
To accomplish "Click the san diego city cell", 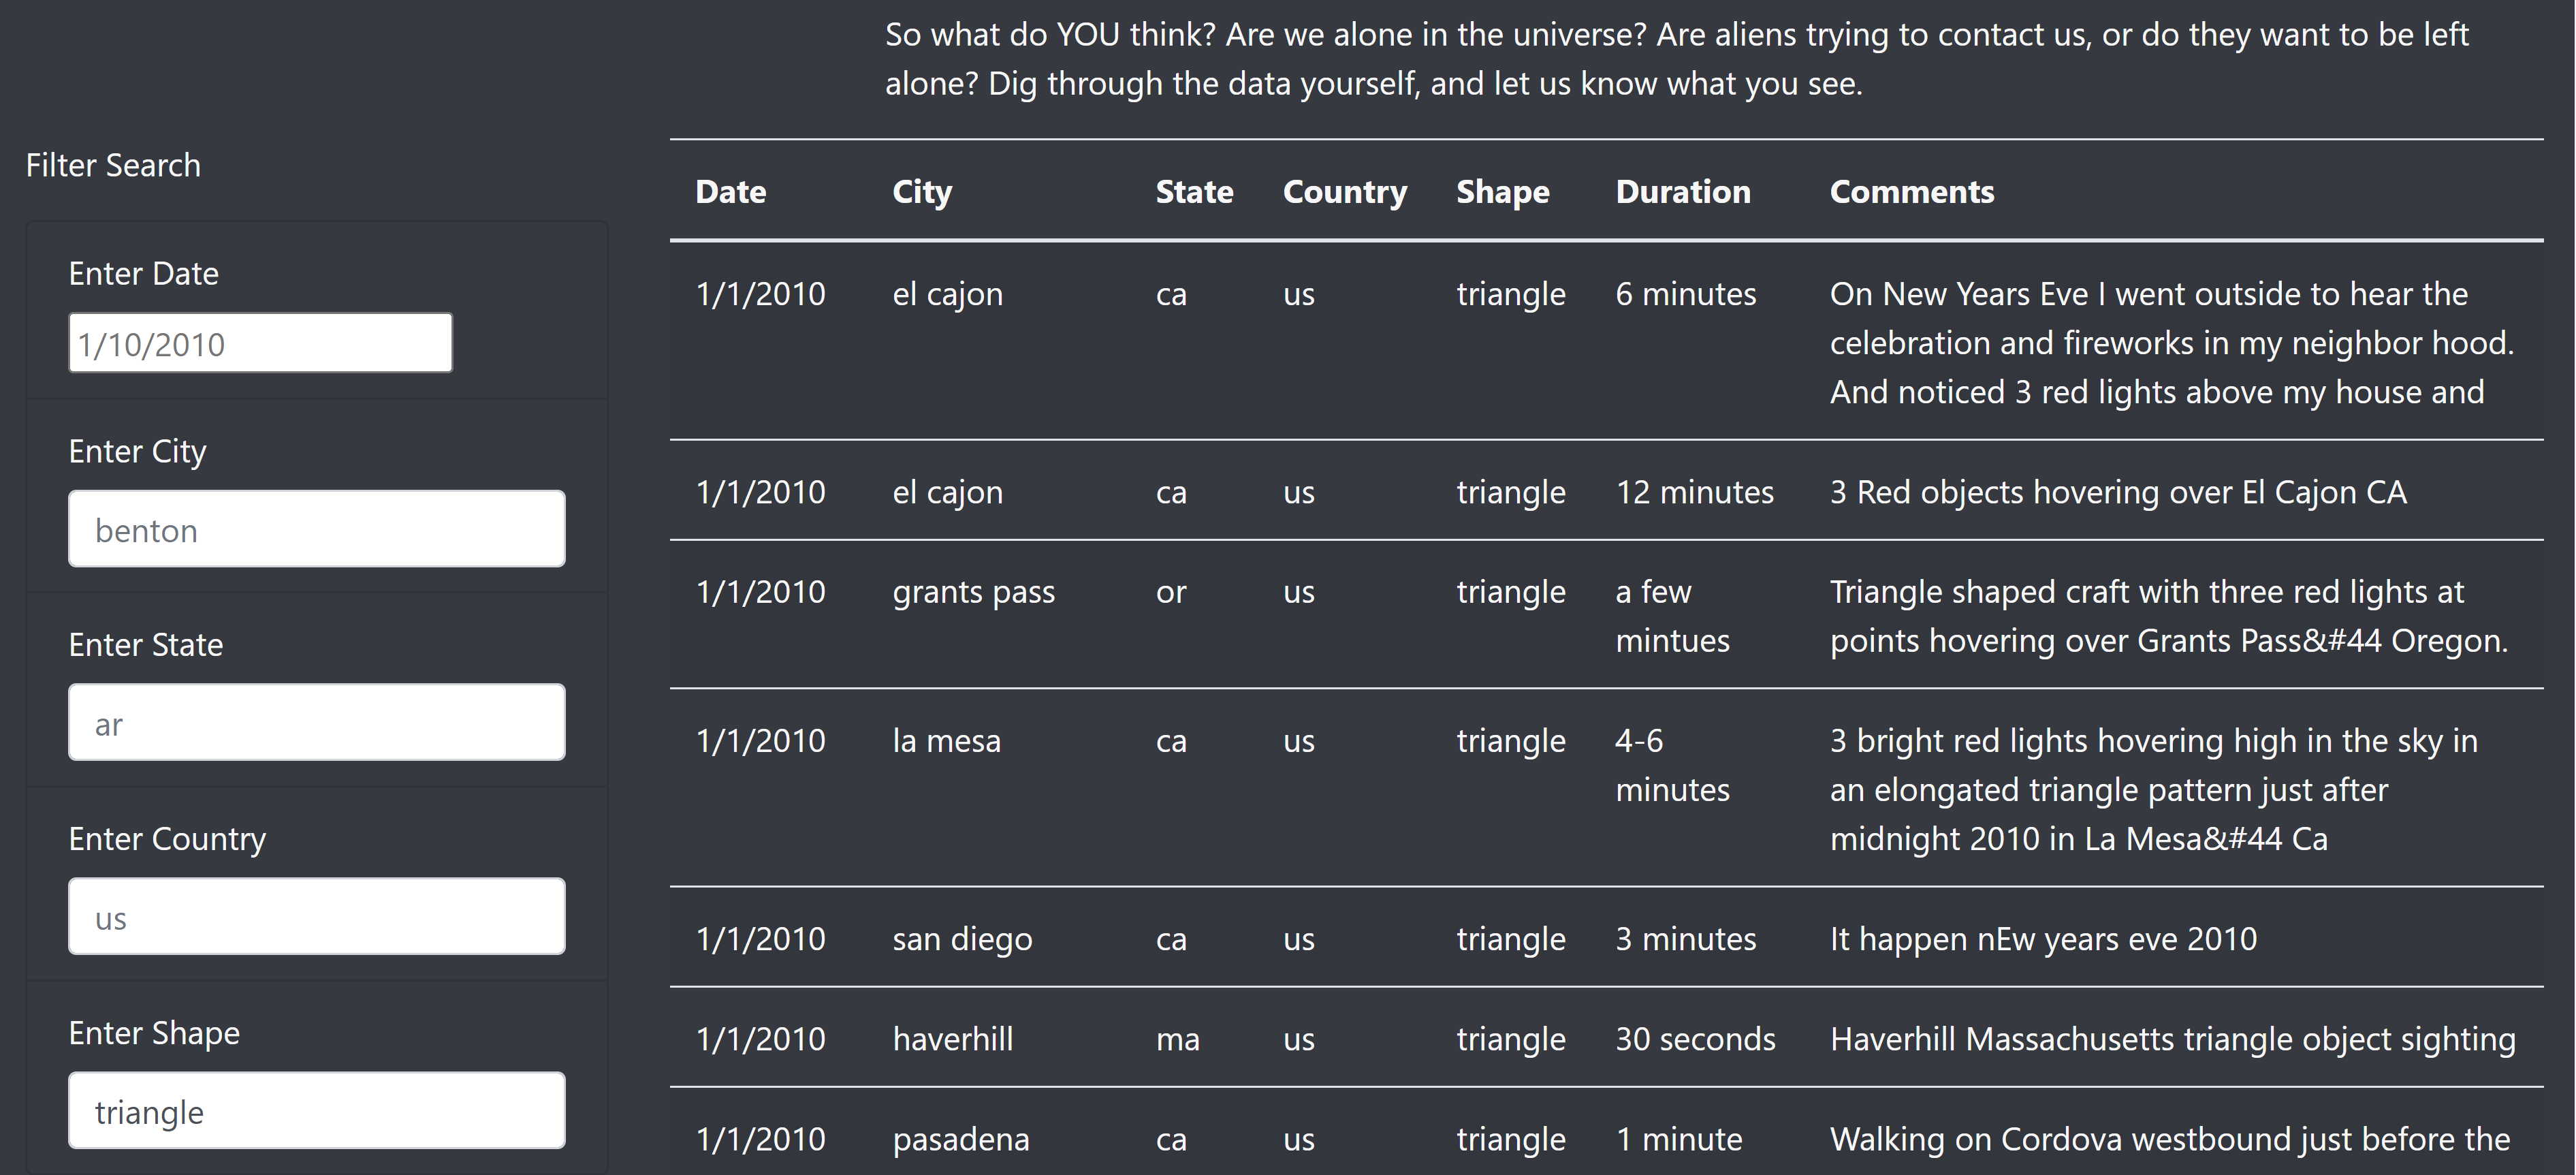I will click(x=962, y=939).
